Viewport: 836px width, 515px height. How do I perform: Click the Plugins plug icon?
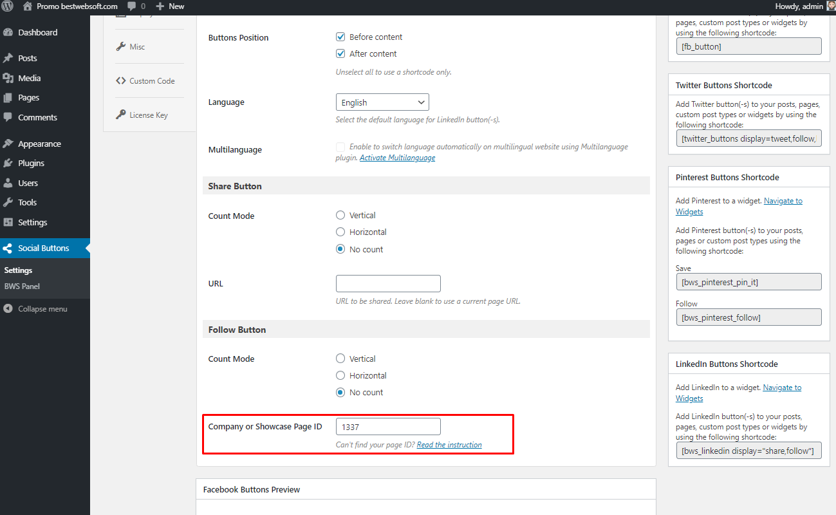tap(8, 163)
